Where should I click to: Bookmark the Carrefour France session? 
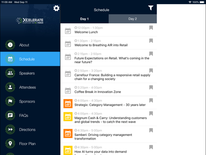151,71
